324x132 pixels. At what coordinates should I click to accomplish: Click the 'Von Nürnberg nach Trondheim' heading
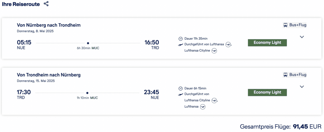click(x=49, y=25)
